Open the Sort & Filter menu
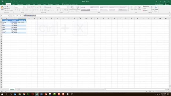The height and width of the screenshot is (96, 171). coord(152,9)
